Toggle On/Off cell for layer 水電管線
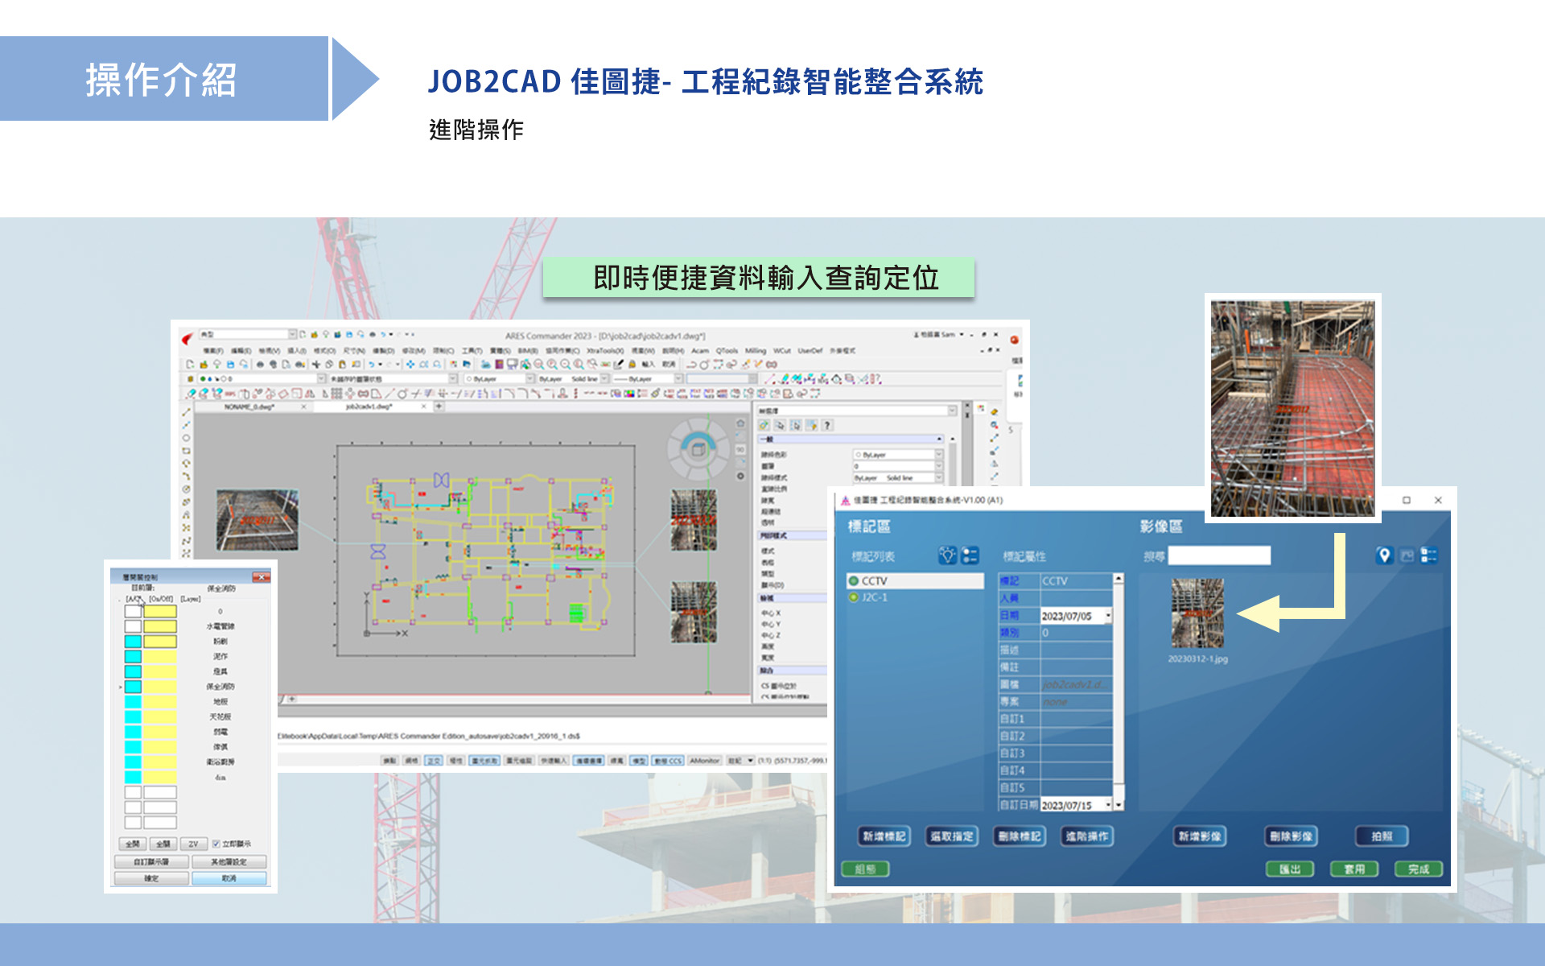Screen dimensions: 1545x966 tap(160, 626)
